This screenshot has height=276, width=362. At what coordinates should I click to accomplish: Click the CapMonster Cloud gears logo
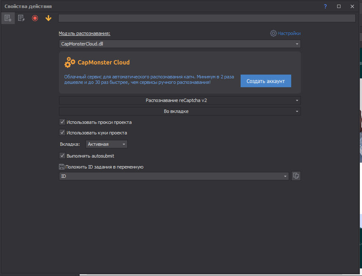click(70, 62)
